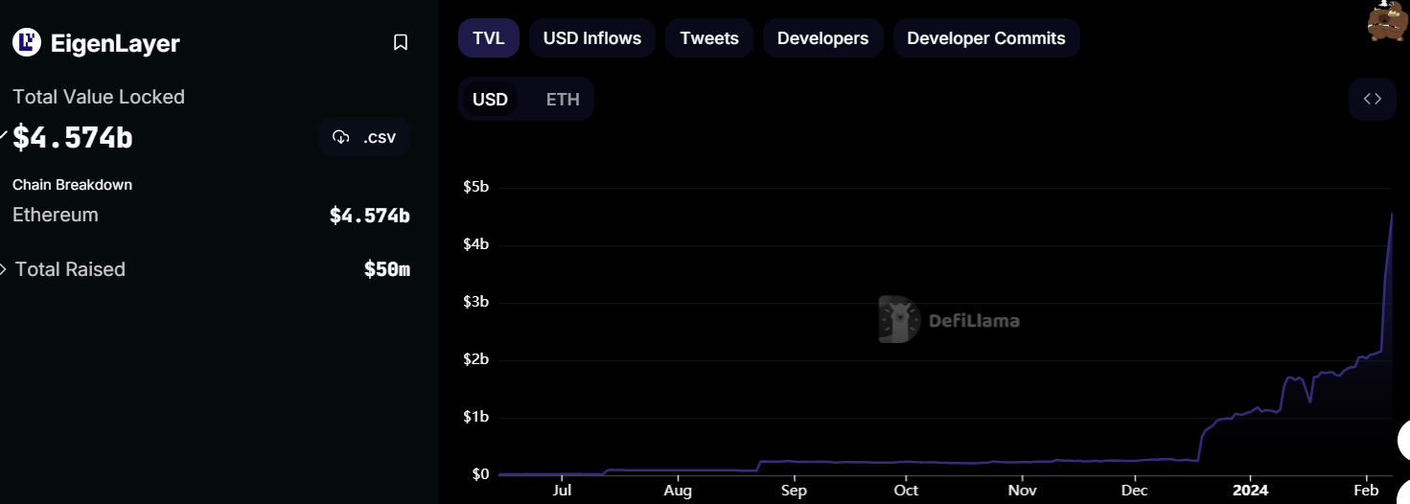Click the 2024 label on time axis
This screenshot has height=504, width=1410.
(1250, 491)
